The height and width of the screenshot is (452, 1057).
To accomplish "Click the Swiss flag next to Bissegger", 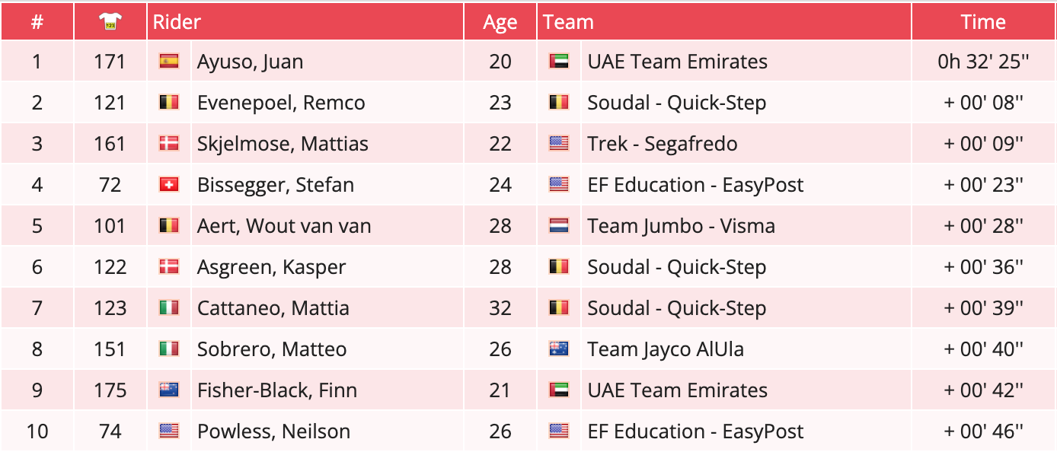I will tap(168, 185).
